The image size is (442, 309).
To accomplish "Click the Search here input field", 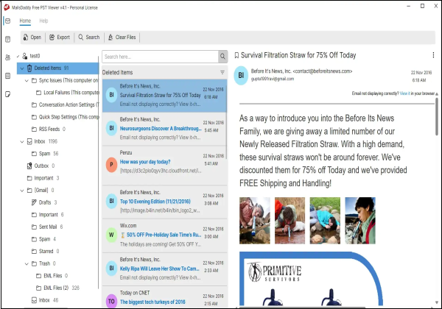I will (160, 57).
